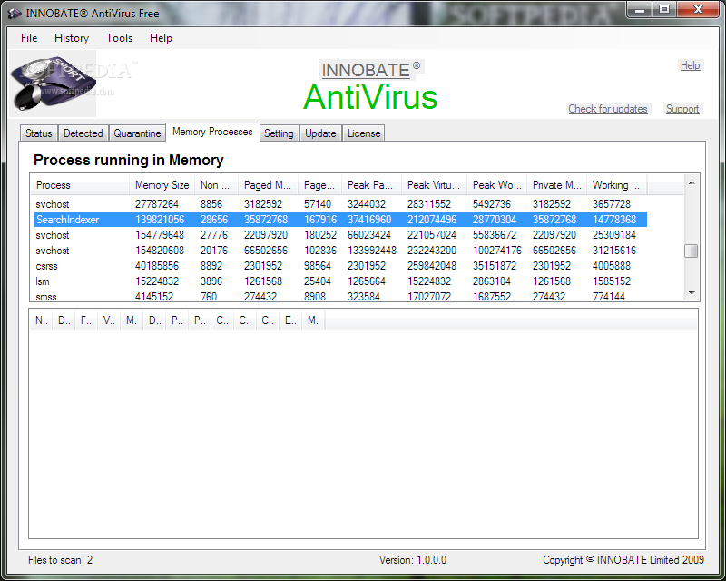The width and height of the screenshot is (726, 581).
Task: Open the Tools menu
Action: tap(120, 38)
